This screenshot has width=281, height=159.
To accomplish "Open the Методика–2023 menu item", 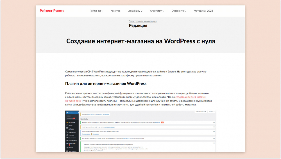I will [x=203, y=11].
